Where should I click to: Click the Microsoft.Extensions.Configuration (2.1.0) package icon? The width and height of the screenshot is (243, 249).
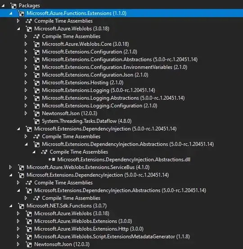pos(36,52)
